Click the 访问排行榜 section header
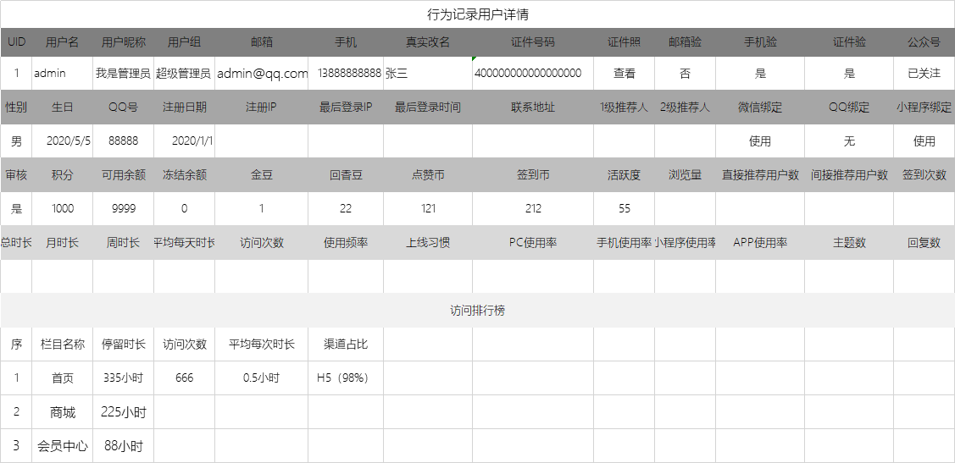Screen dimensions: 955x463 click(477, 311)
